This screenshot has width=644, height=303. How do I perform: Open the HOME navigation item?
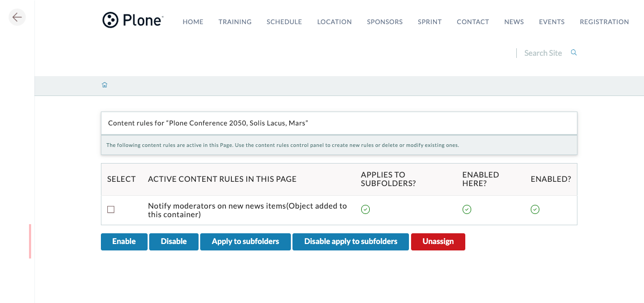[193, 22]
